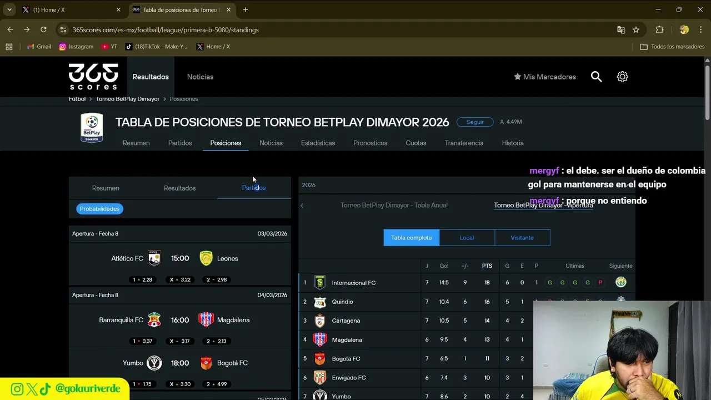Toggle Probabilidades pill
Viewport: 711px width, 400px height.
[x=99, y=209]
